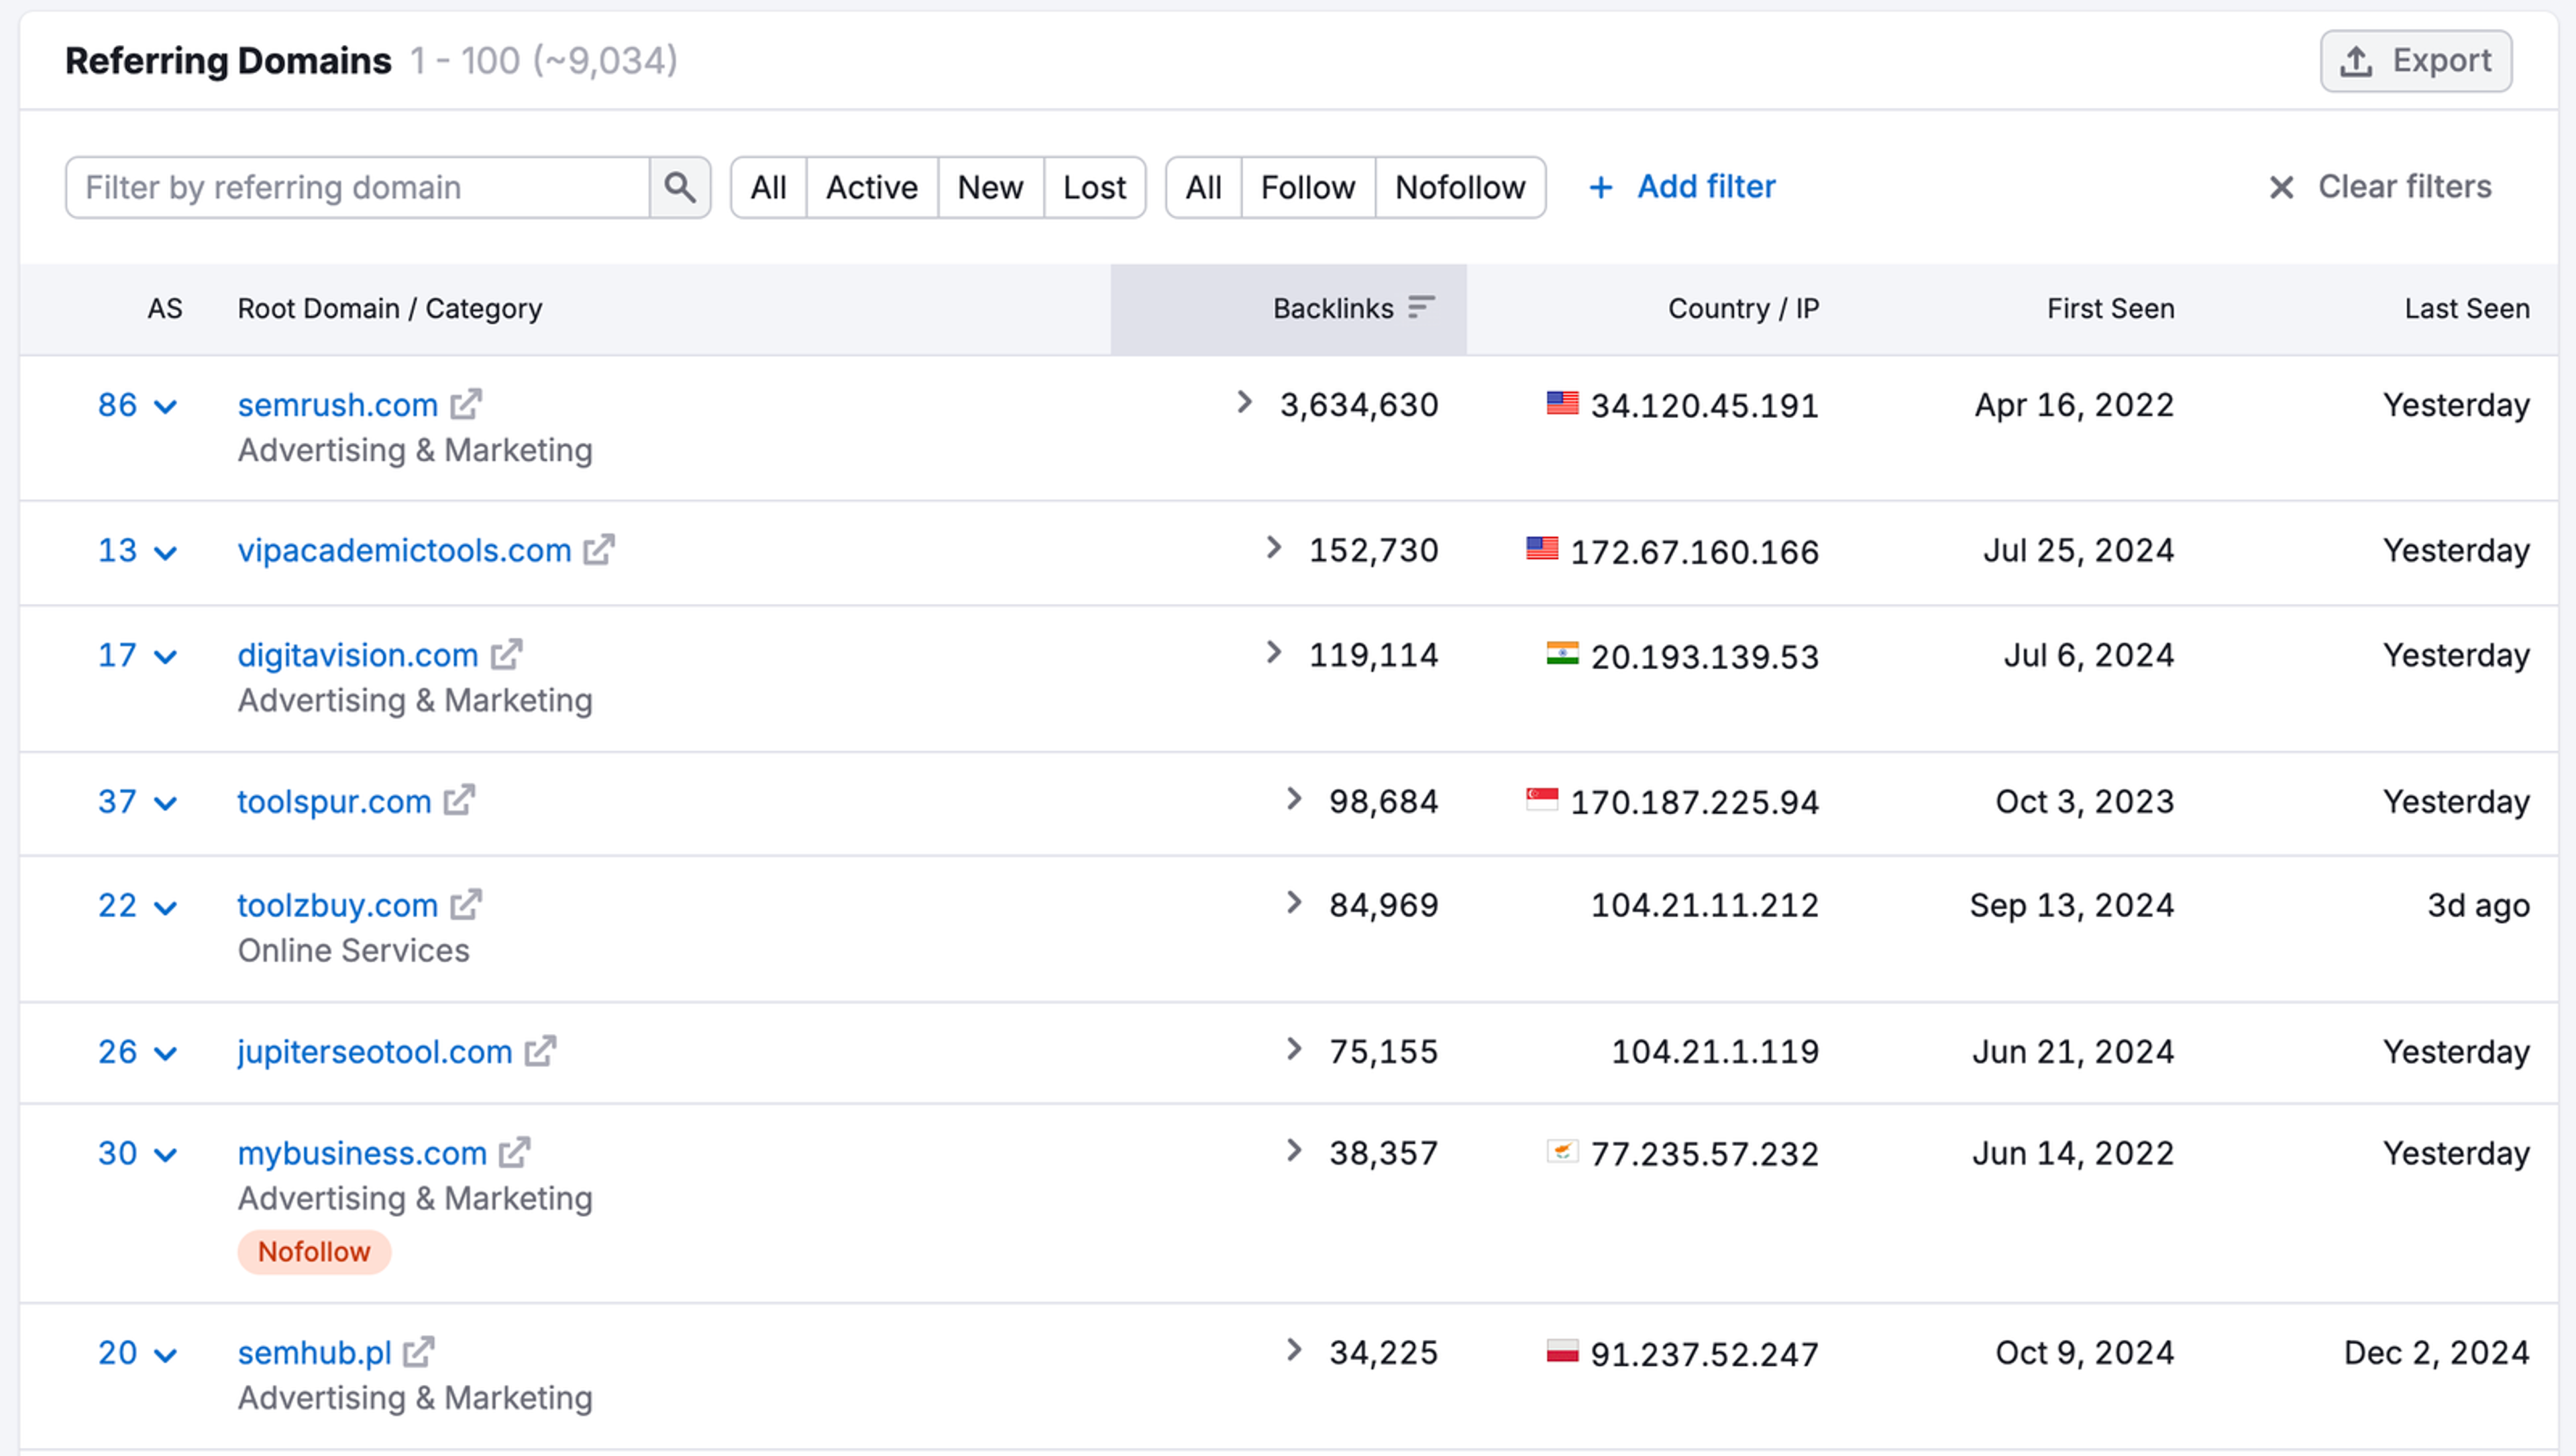Expand AS score 26 chevron
This screenshot has width=2576, height=1456.
(x=166, y=1053)
